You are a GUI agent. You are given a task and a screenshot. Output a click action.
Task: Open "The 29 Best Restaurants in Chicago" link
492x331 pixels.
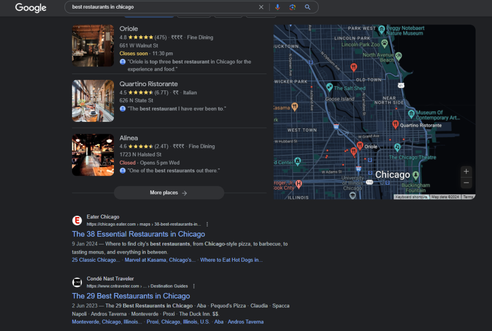click(131, 296)
